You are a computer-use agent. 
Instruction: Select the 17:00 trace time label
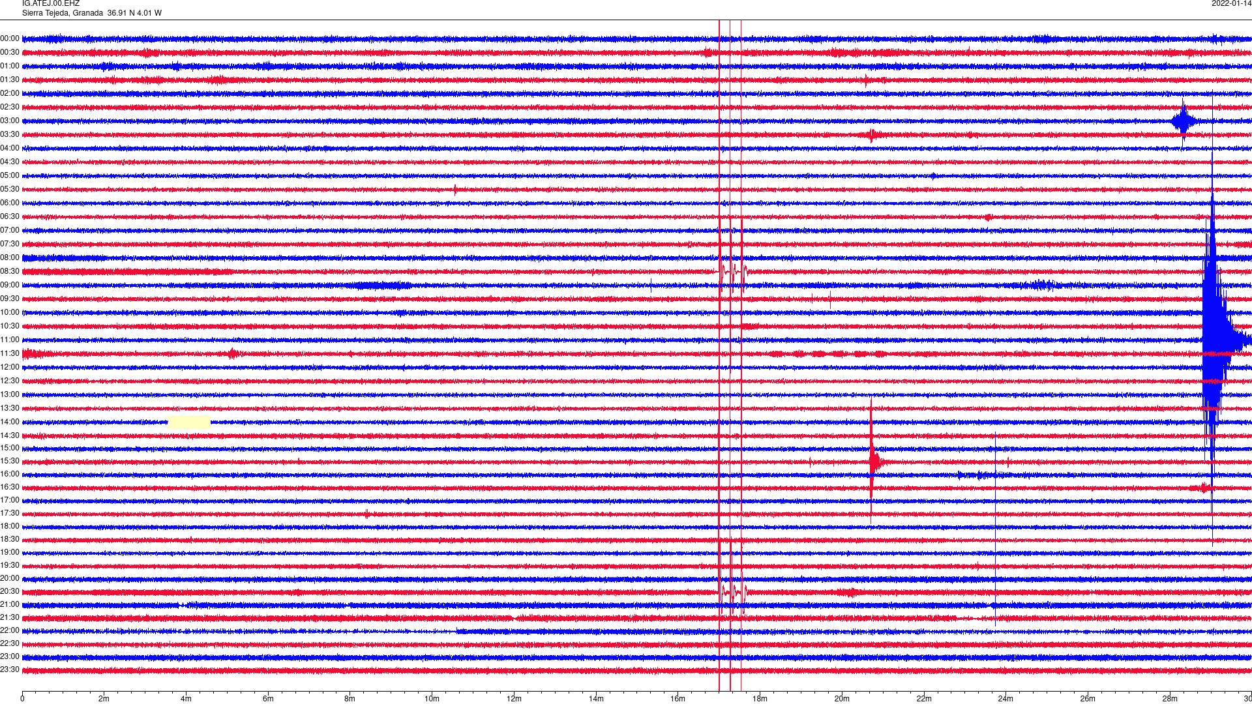tap(10, 500)
